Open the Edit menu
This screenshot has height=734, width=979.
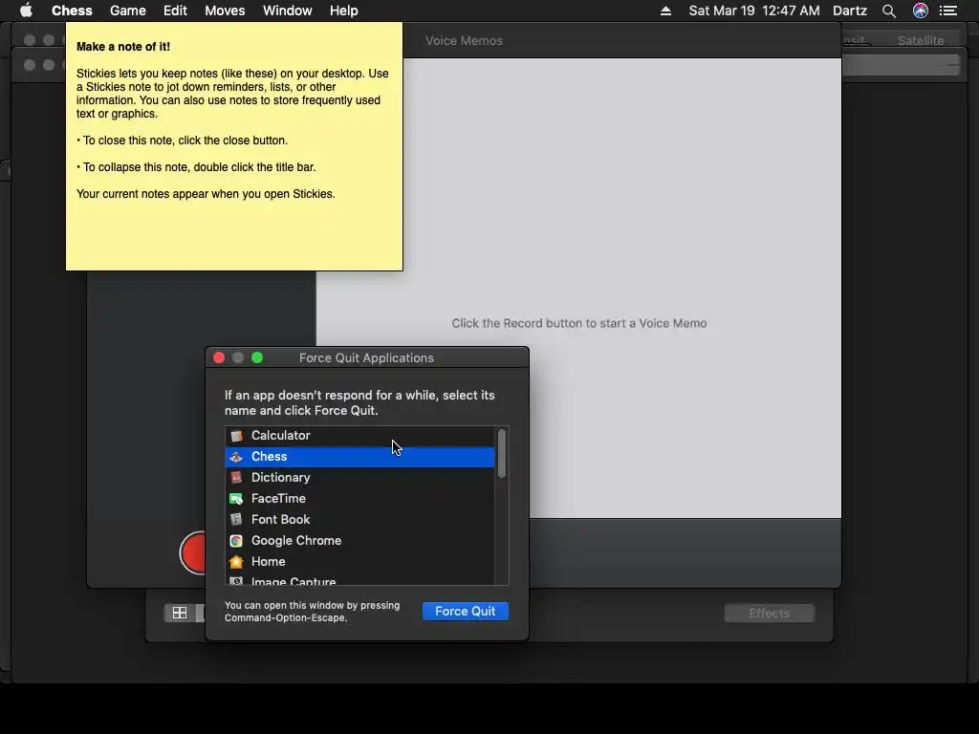176,11
